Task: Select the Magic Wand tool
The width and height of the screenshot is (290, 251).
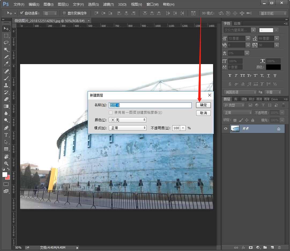Action: [6, 50]
